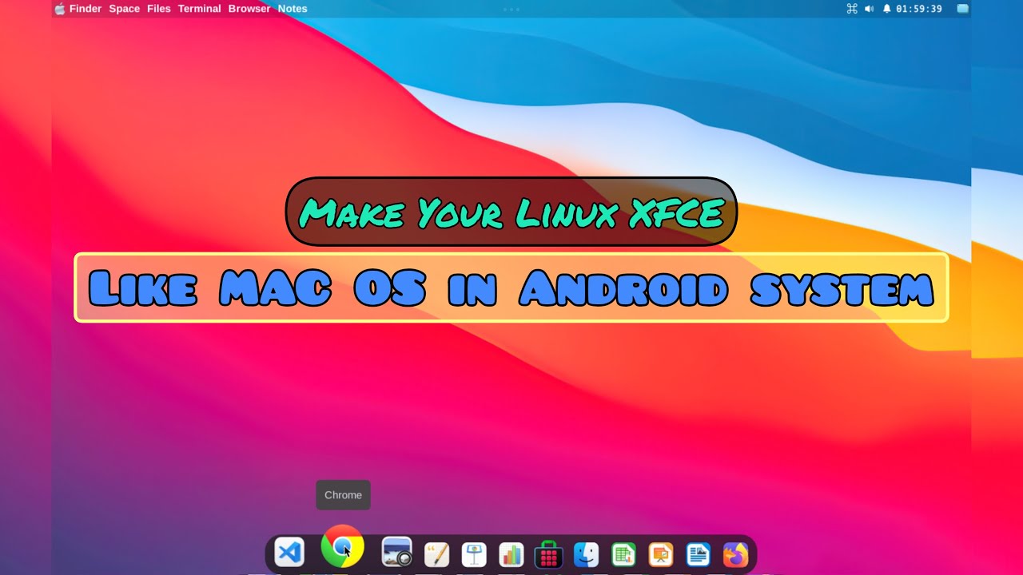Click the blue folder icon in the panel
The height and width of the screenshot is (575, 1023).
[x=963, y=9]
